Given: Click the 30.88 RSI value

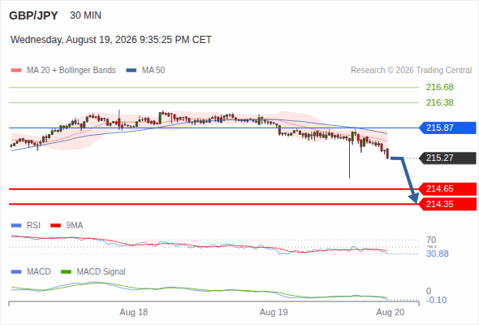Looking at the screenshot, I should 438,253.
